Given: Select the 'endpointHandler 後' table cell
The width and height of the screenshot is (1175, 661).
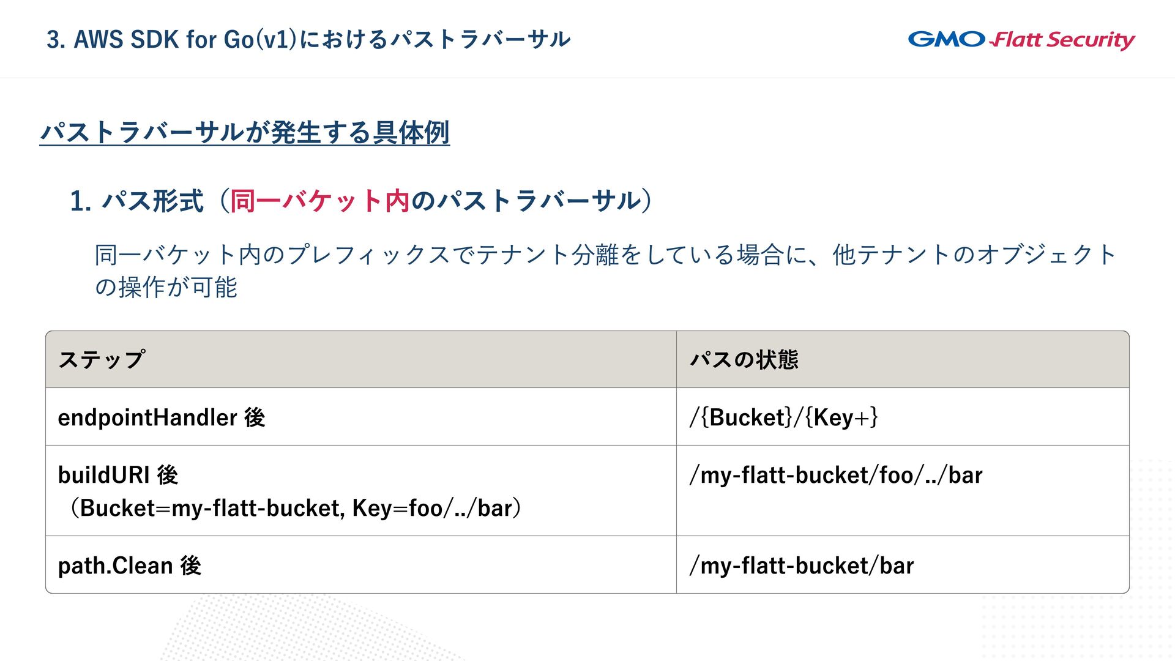Looking at the screenshot, I should 162,417.
